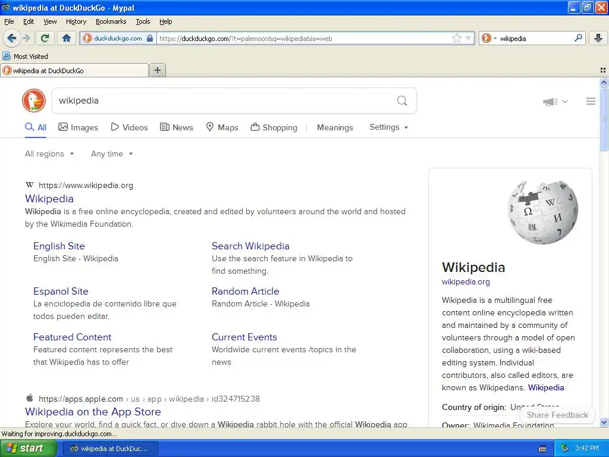Expand the All regions filter

coord(49,154)
